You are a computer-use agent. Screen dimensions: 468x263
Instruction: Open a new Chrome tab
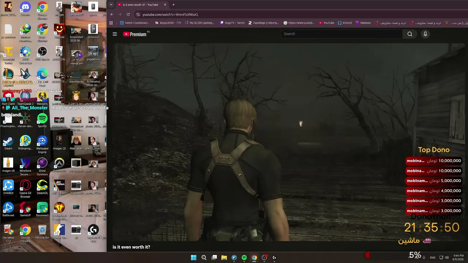click(x=173, y=5)
